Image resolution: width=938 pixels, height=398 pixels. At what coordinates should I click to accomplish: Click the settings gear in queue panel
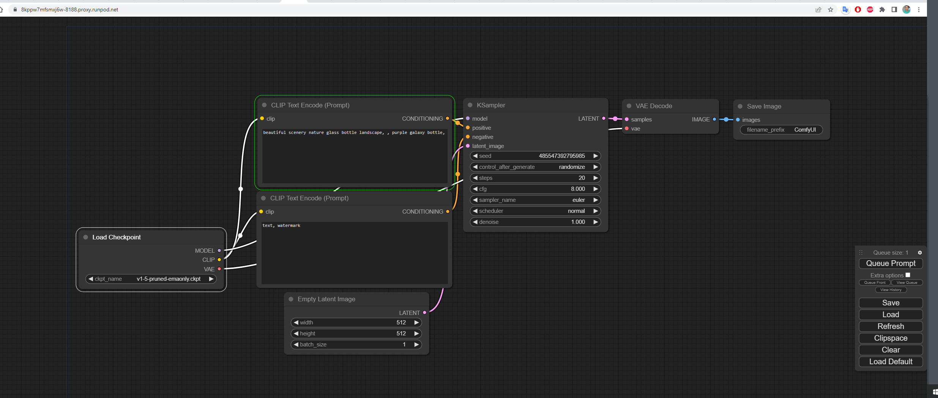tap(919, 253)
